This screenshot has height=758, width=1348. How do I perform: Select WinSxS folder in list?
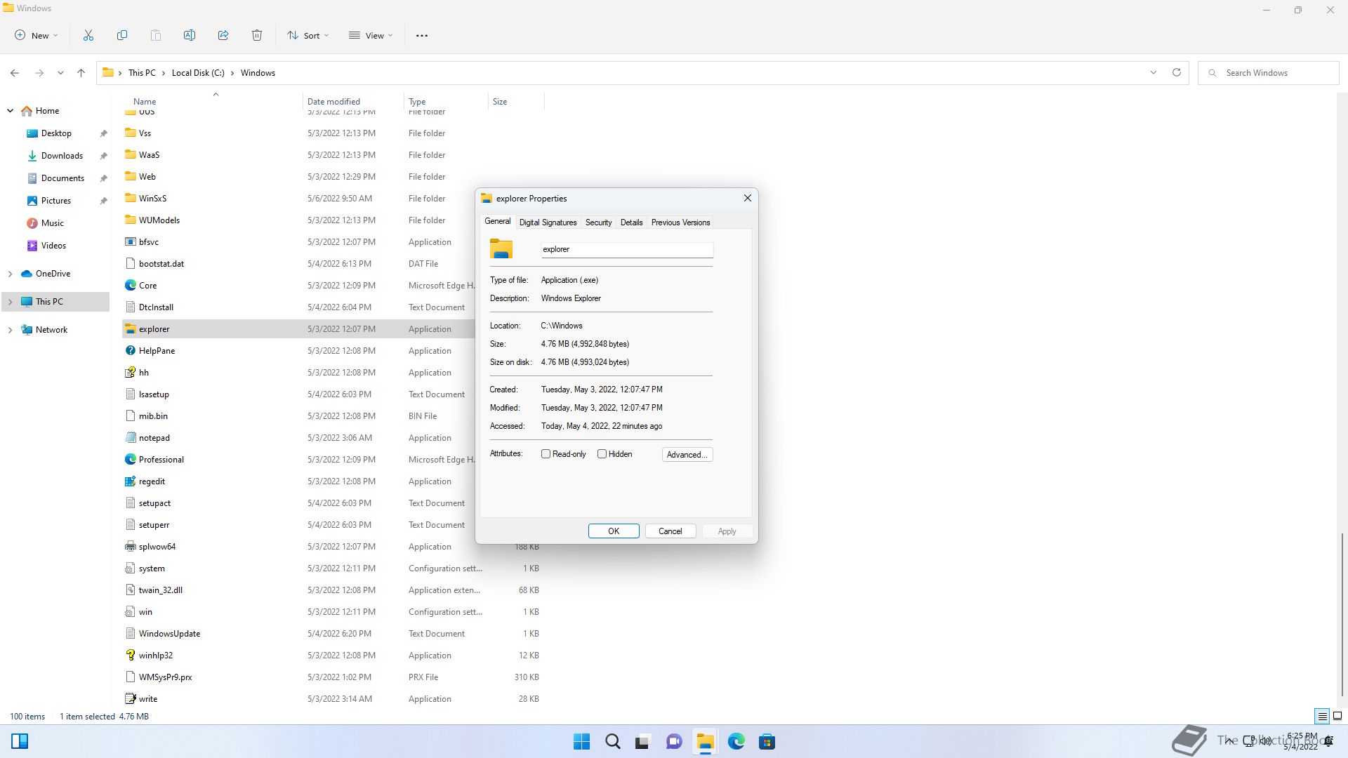[x=152, y=199]
